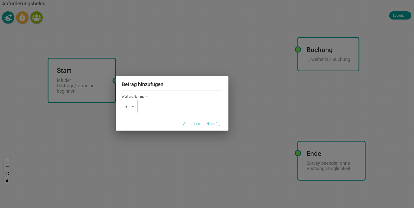Viewport: 414px width, 208px height.
Task: Click the Buchung node's green connector dot
Action: point(298,50)
